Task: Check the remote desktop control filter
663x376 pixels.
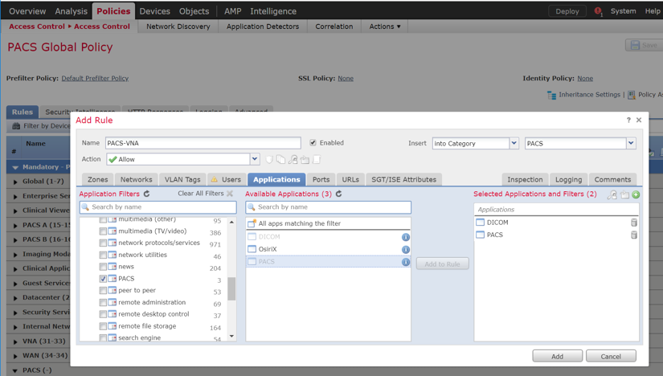Action: coord(103,314)
